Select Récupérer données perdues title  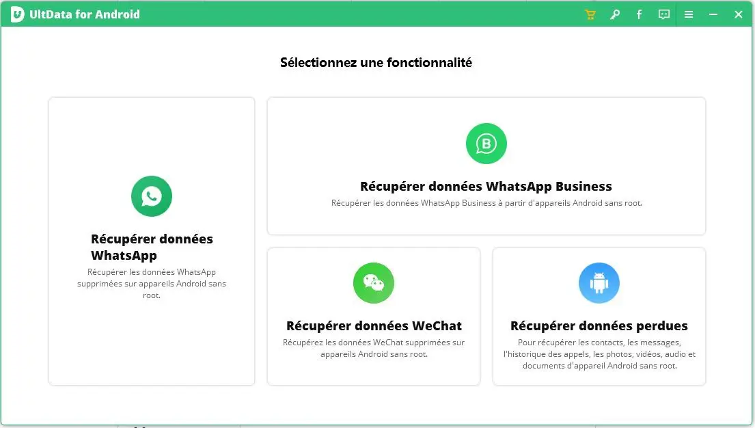click(599, 326)
